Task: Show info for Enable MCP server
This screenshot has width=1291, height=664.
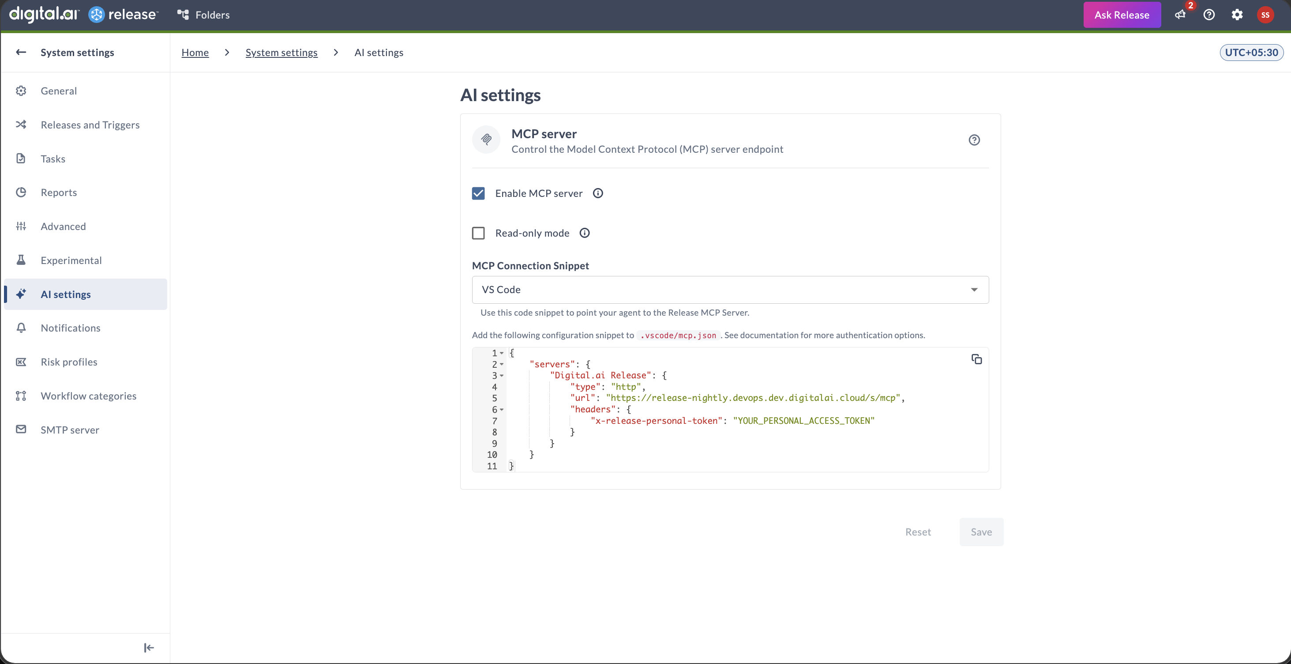Action: click(x=598, y=193)
